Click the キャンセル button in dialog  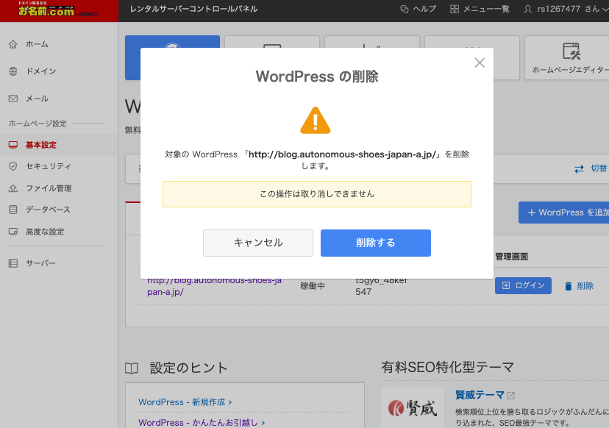(257, 243)
